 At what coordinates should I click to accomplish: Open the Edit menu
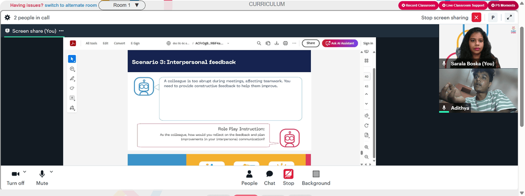pyautogui.click(x=106, y=43)
